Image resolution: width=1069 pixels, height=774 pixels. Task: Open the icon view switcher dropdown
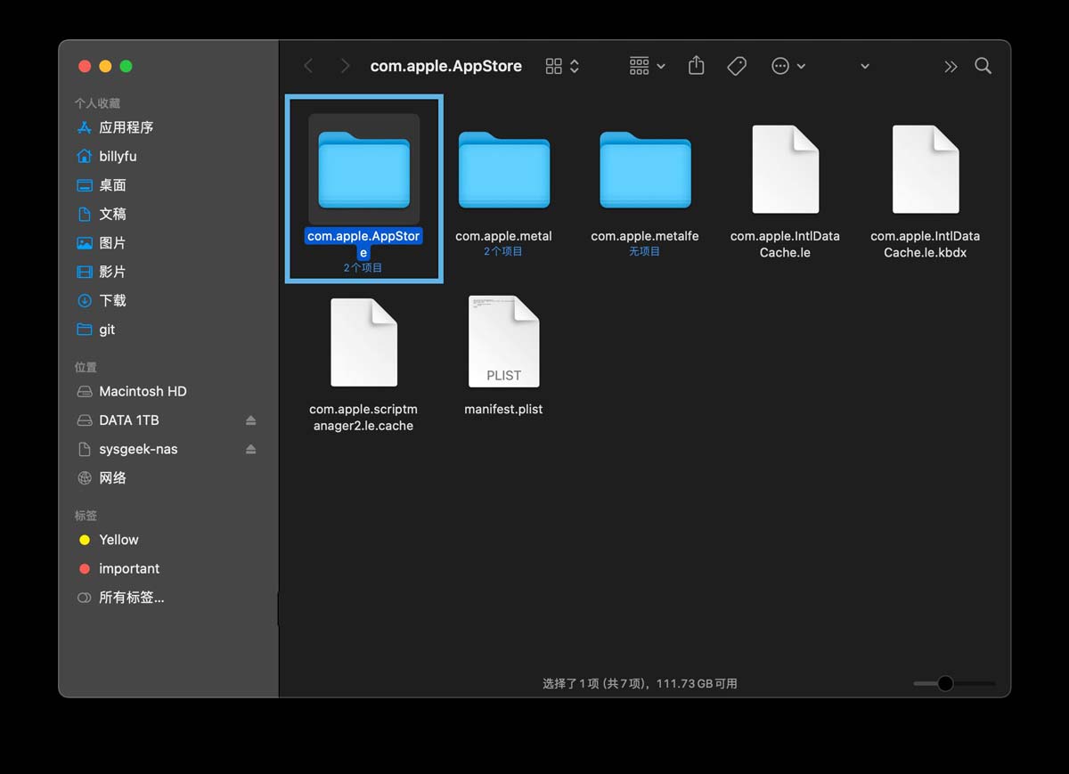tap(562, 66)
